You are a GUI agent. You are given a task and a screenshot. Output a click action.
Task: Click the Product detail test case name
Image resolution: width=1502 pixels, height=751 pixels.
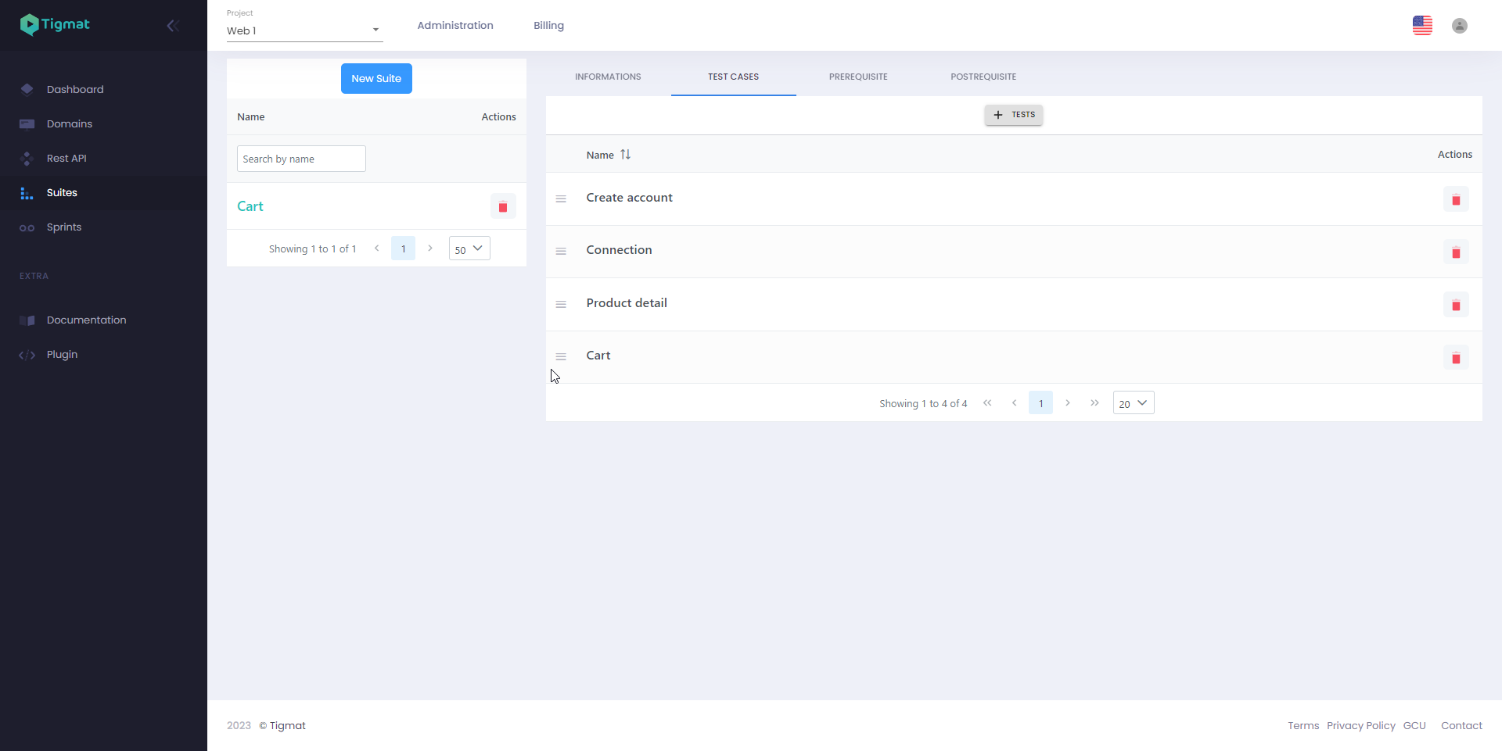point(627,303)
